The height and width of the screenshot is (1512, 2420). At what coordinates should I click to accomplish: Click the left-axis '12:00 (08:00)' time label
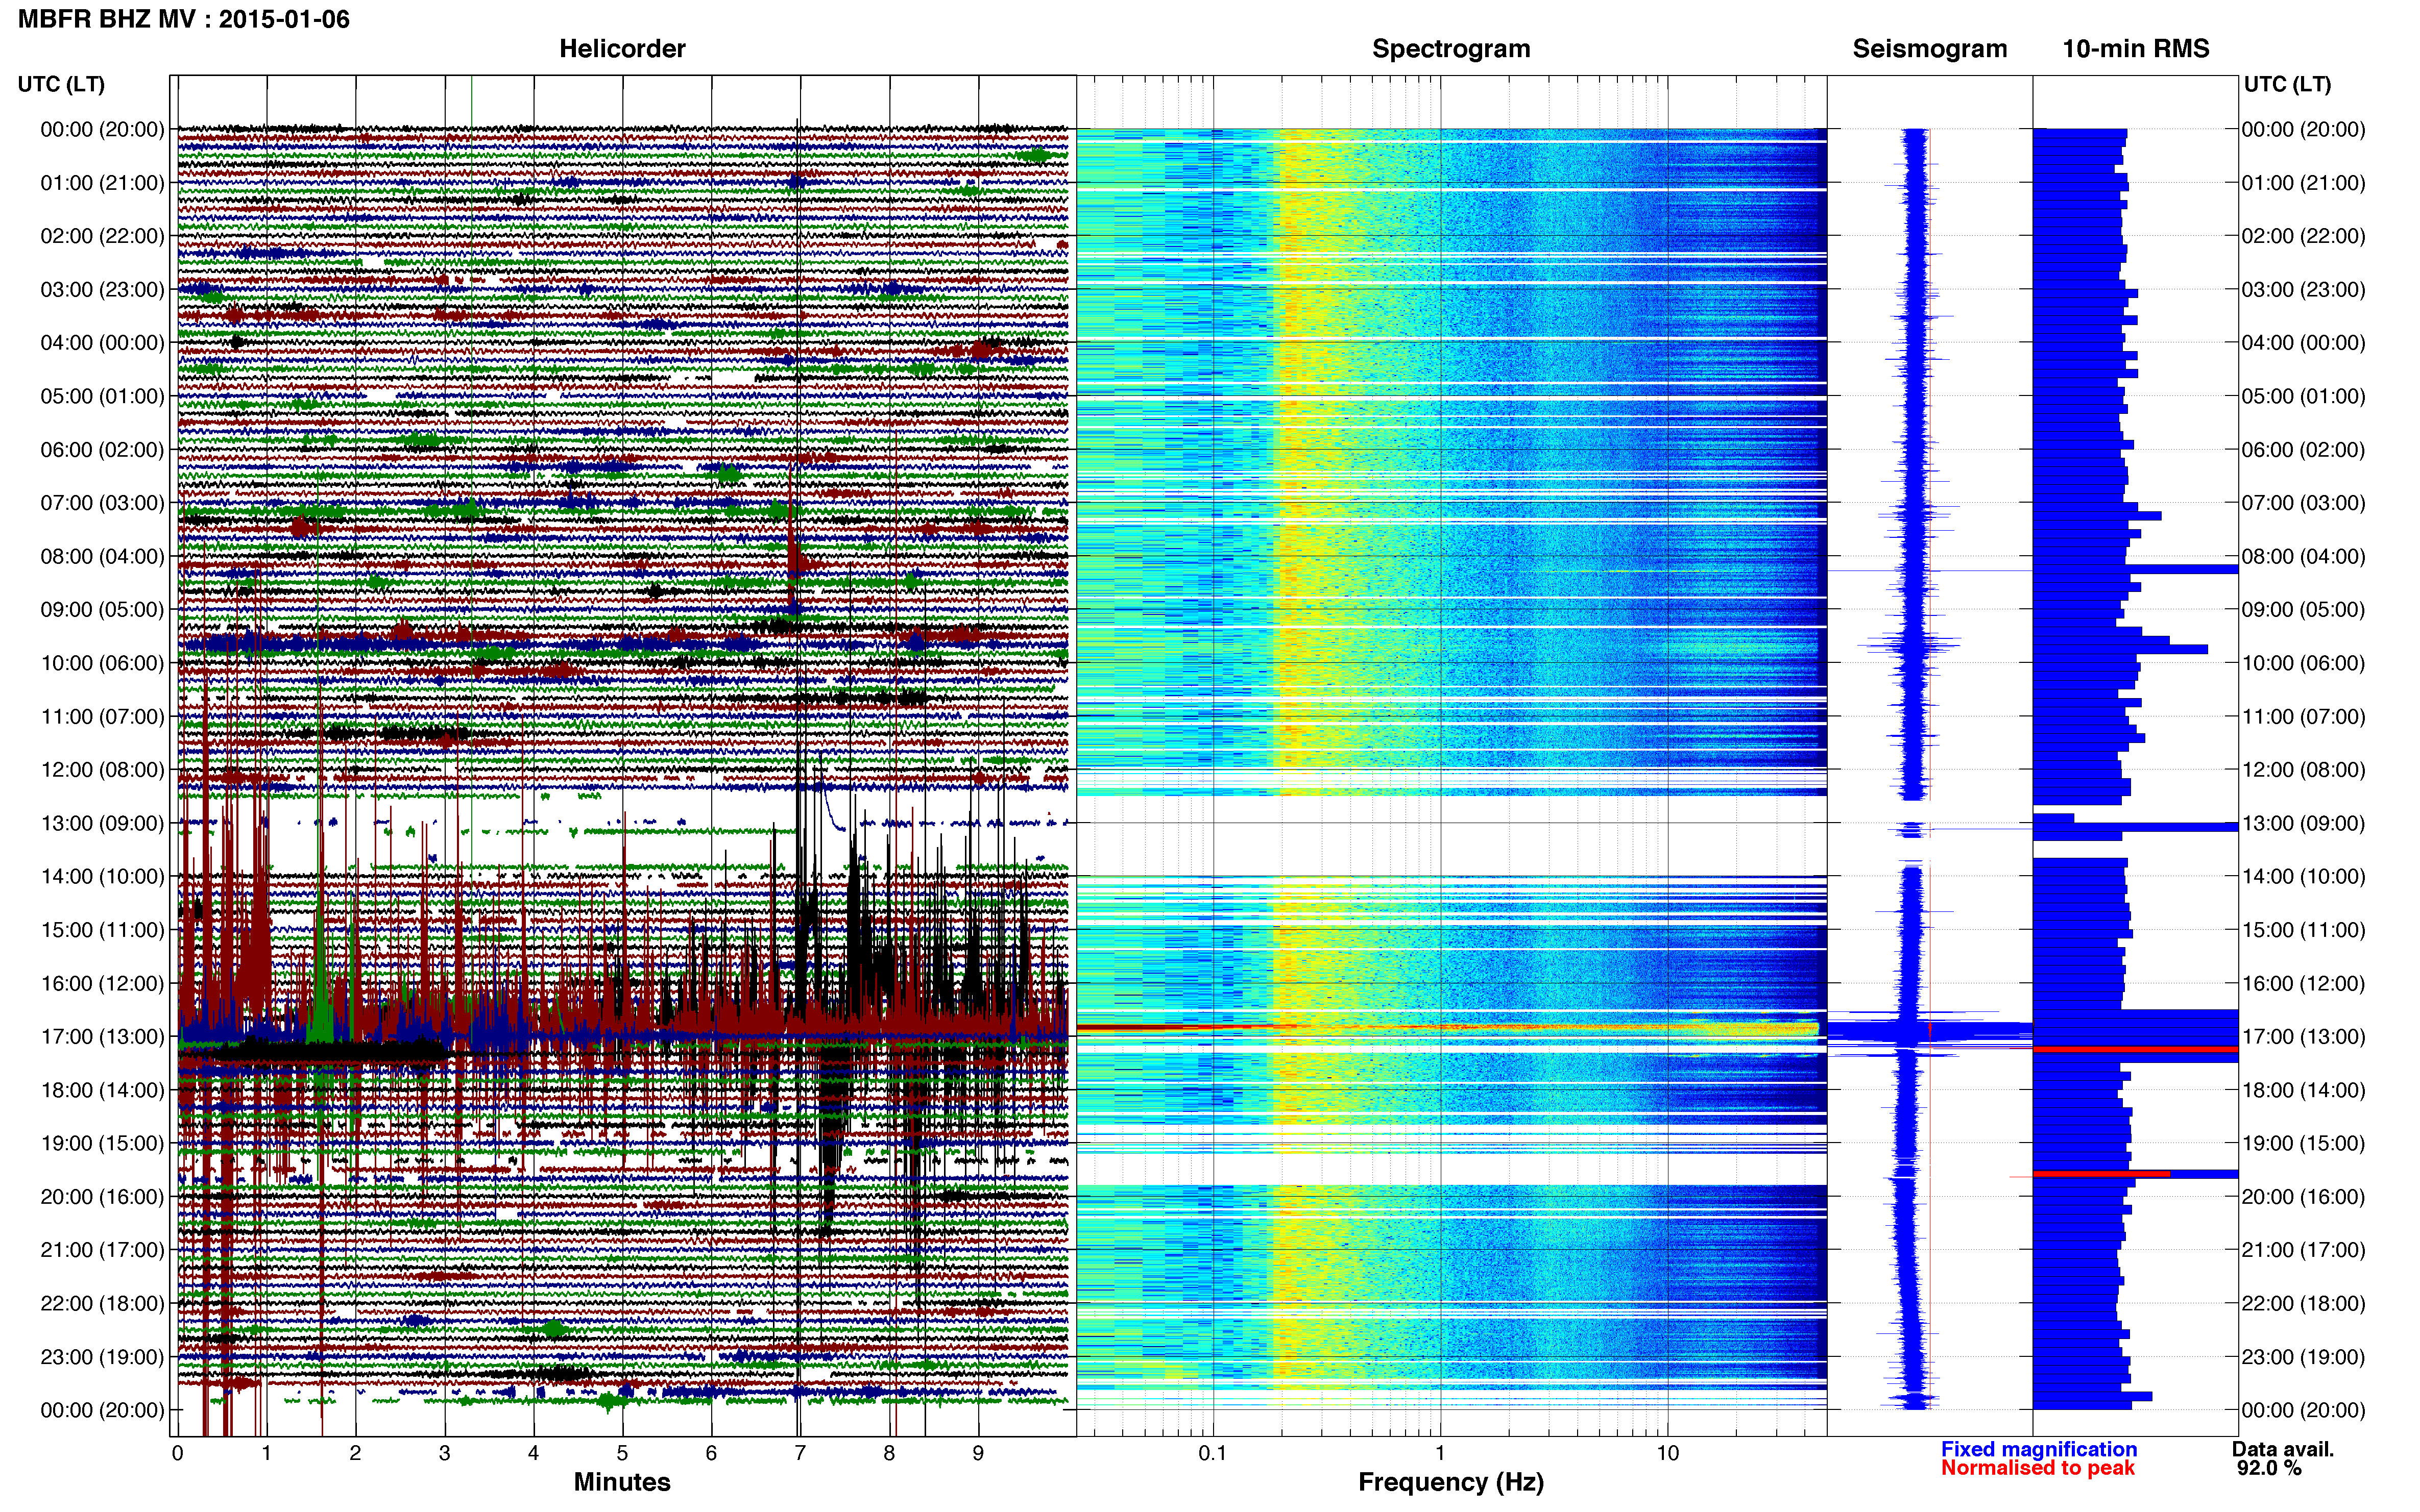pos(102,770)
